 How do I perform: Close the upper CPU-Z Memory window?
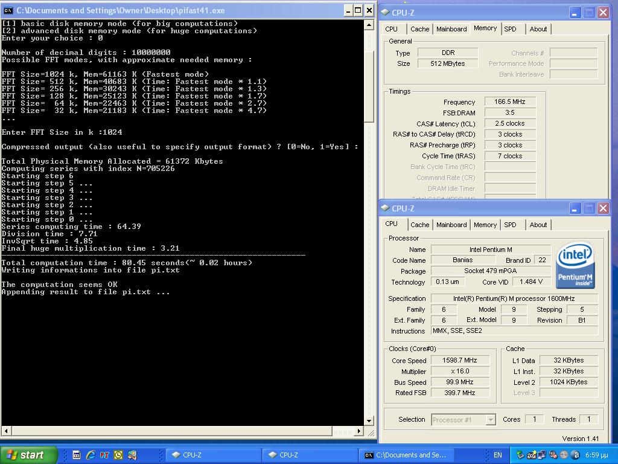pos(603,12)
